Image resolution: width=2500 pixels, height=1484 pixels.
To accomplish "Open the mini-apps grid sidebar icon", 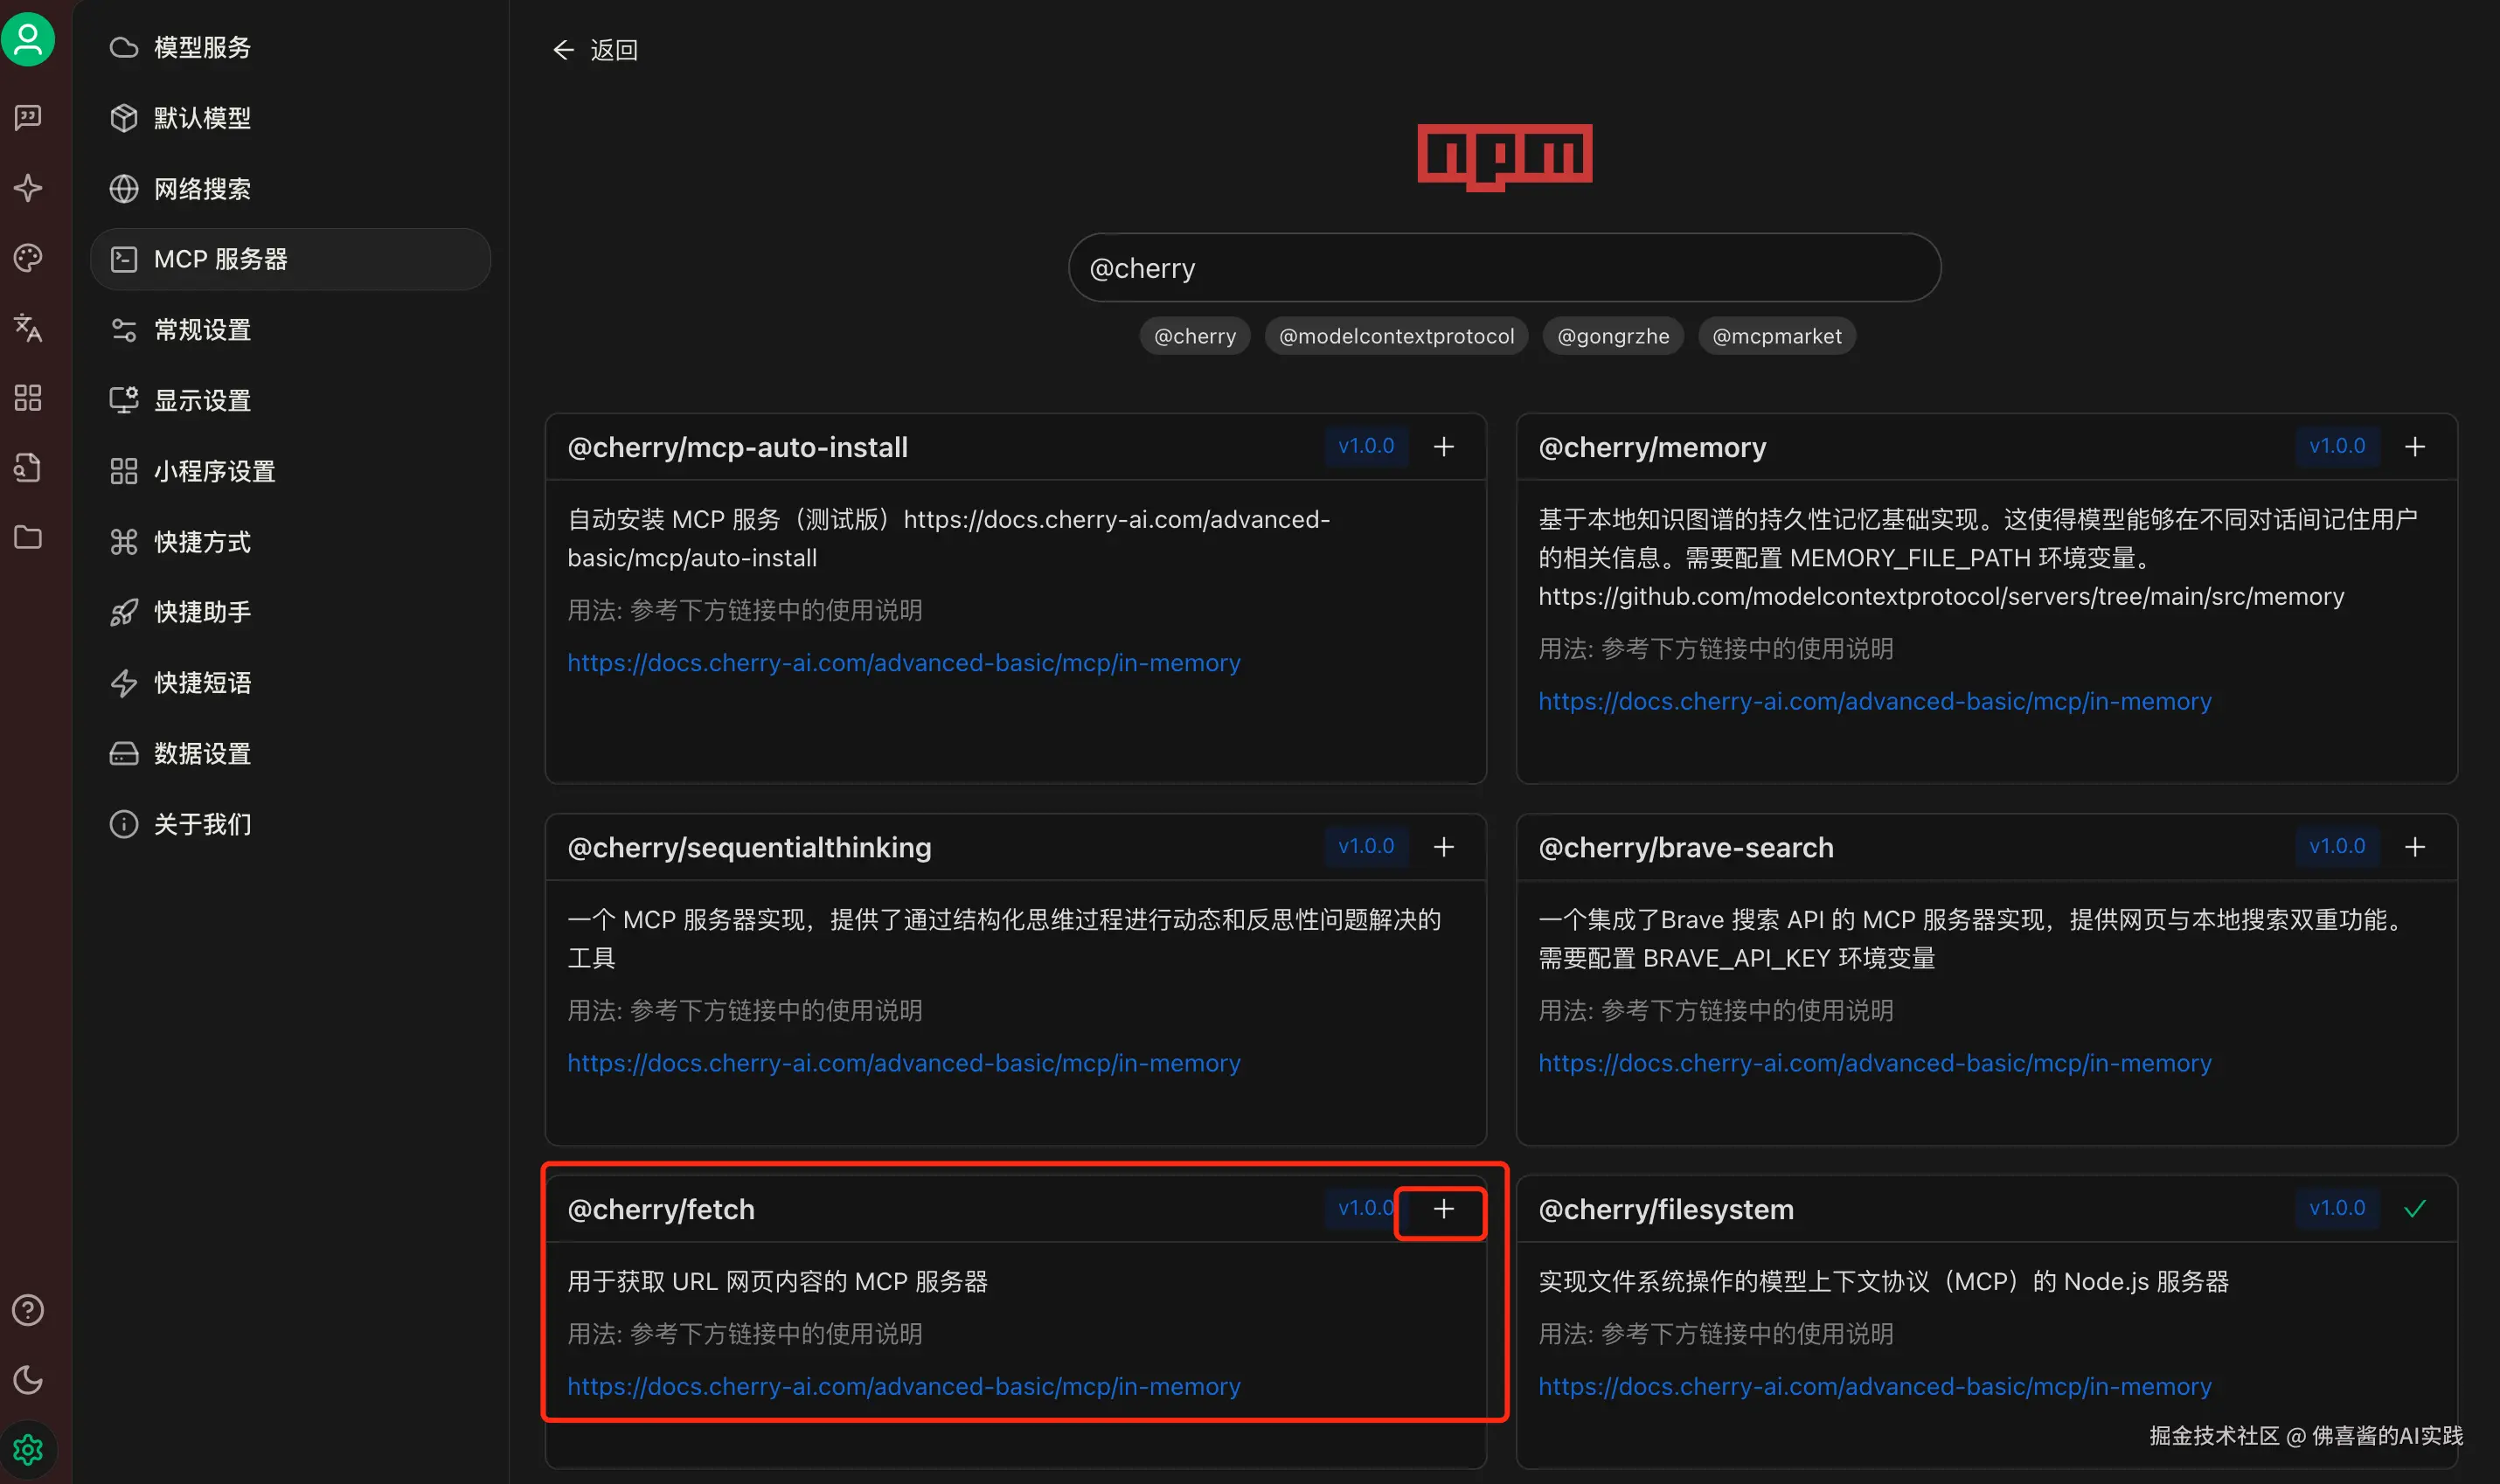I will coord(28,398).
